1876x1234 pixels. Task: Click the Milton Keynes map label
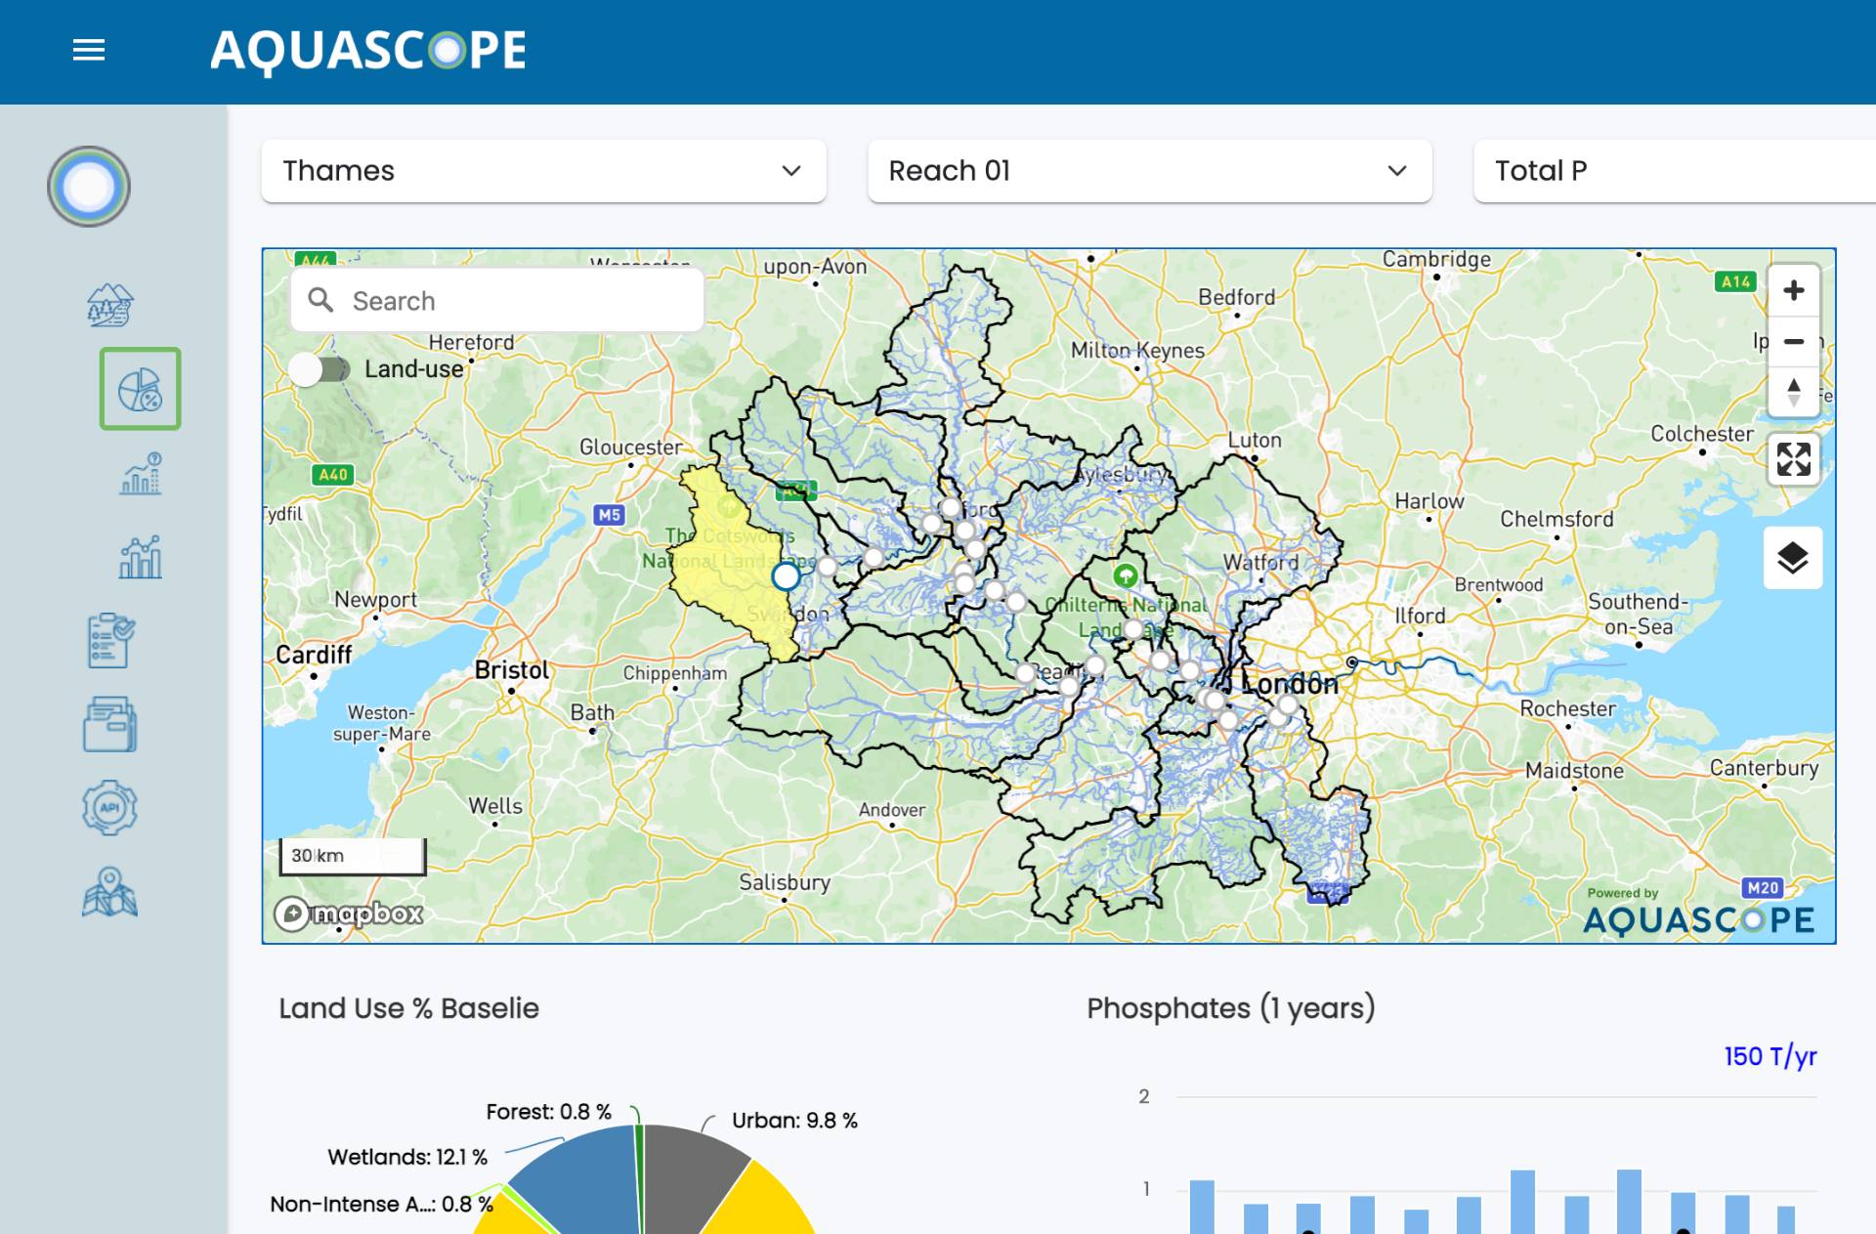1137,350
